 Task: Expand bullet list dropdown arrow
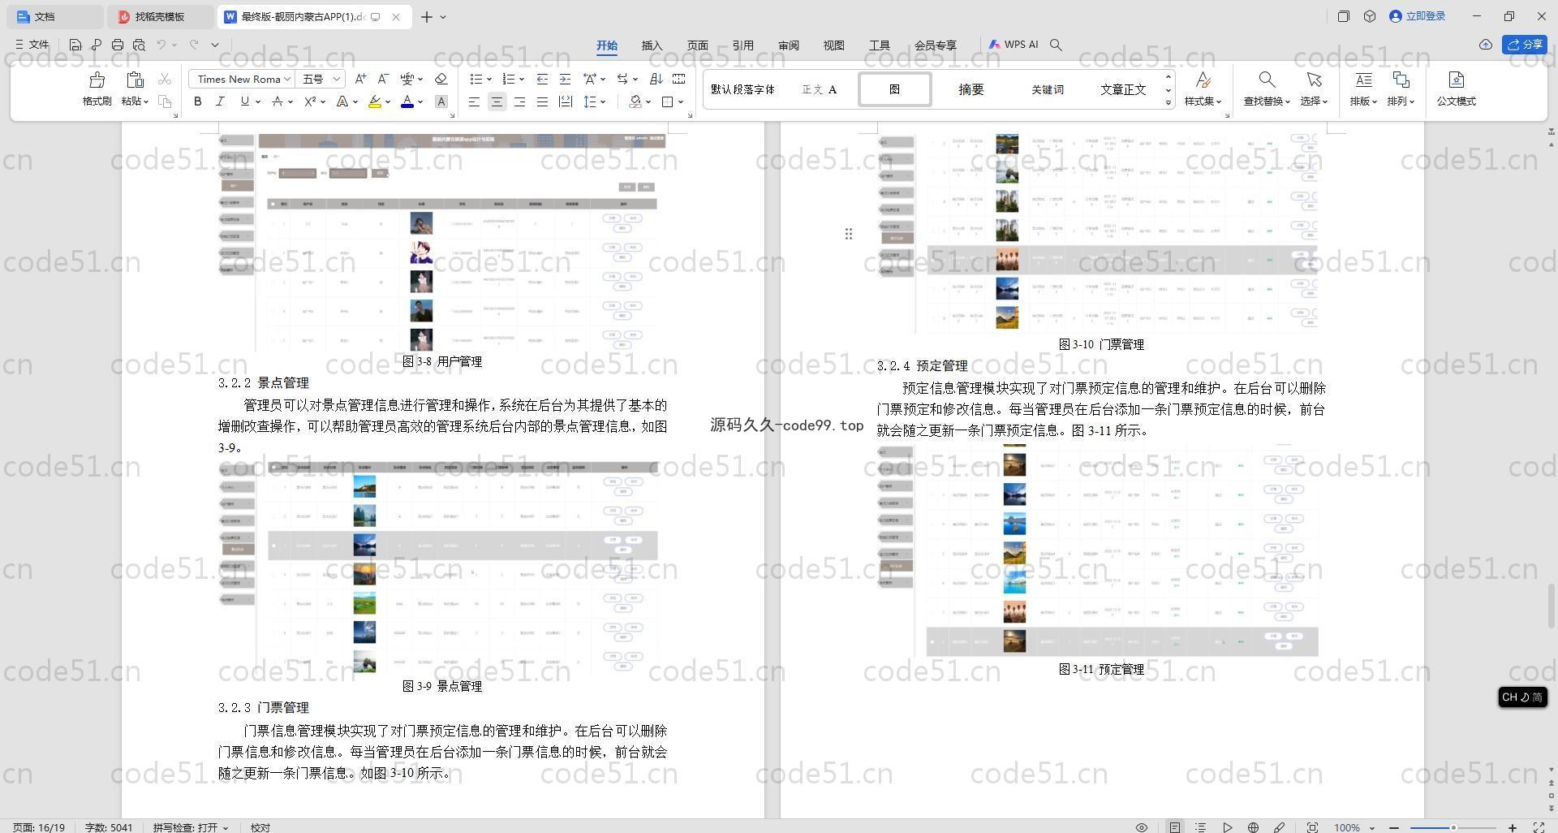coord(488,79)
